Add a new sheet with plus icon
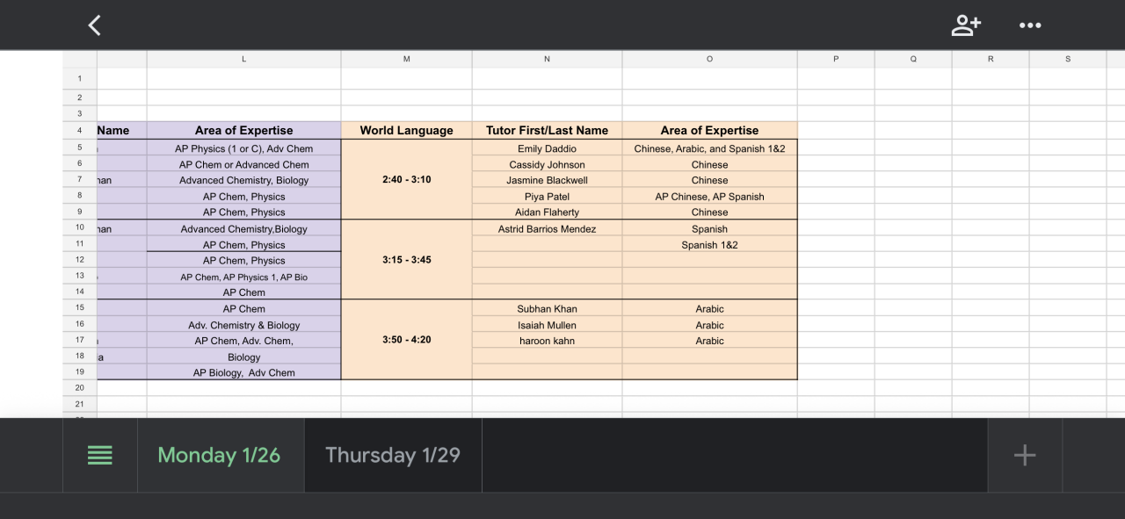The width and height of the screenshot is (1125, 519). pos(1025,455)
